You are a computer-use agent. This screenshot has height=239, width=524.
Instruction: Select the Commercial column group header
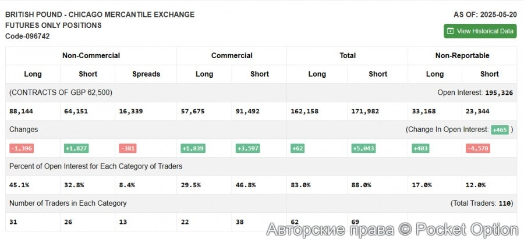232,56
